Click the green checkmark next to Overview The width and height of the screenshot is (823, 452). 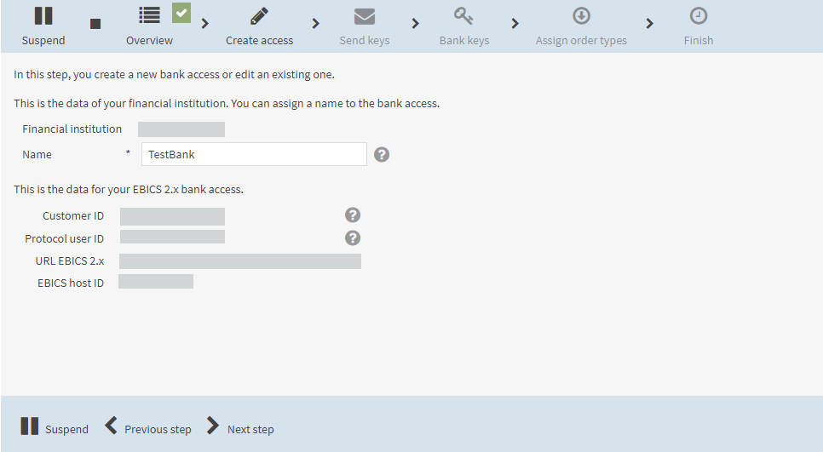(x=181, y=13)
